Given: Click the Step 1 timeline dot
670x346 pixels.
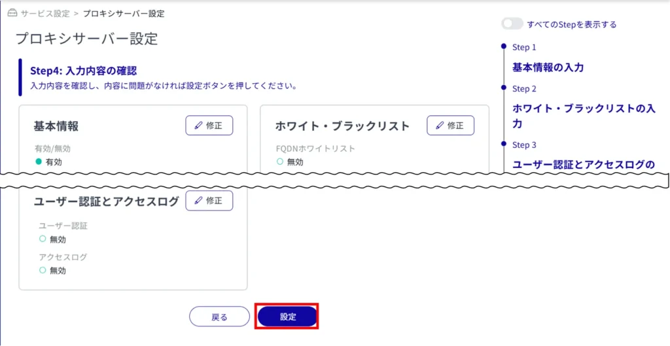Looking at the screenshot, I should (x=503, y=46).
